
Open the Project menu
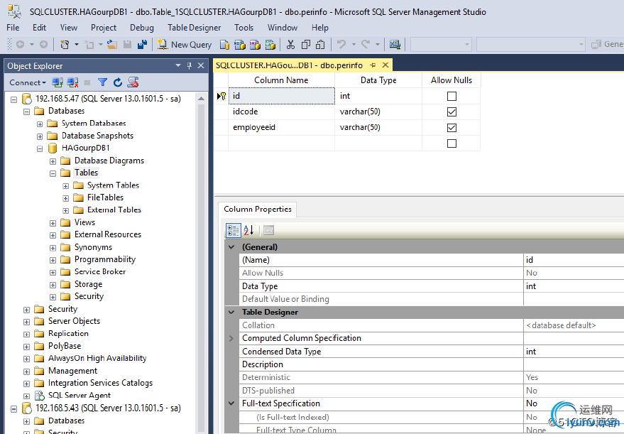(x=104, y=28)
